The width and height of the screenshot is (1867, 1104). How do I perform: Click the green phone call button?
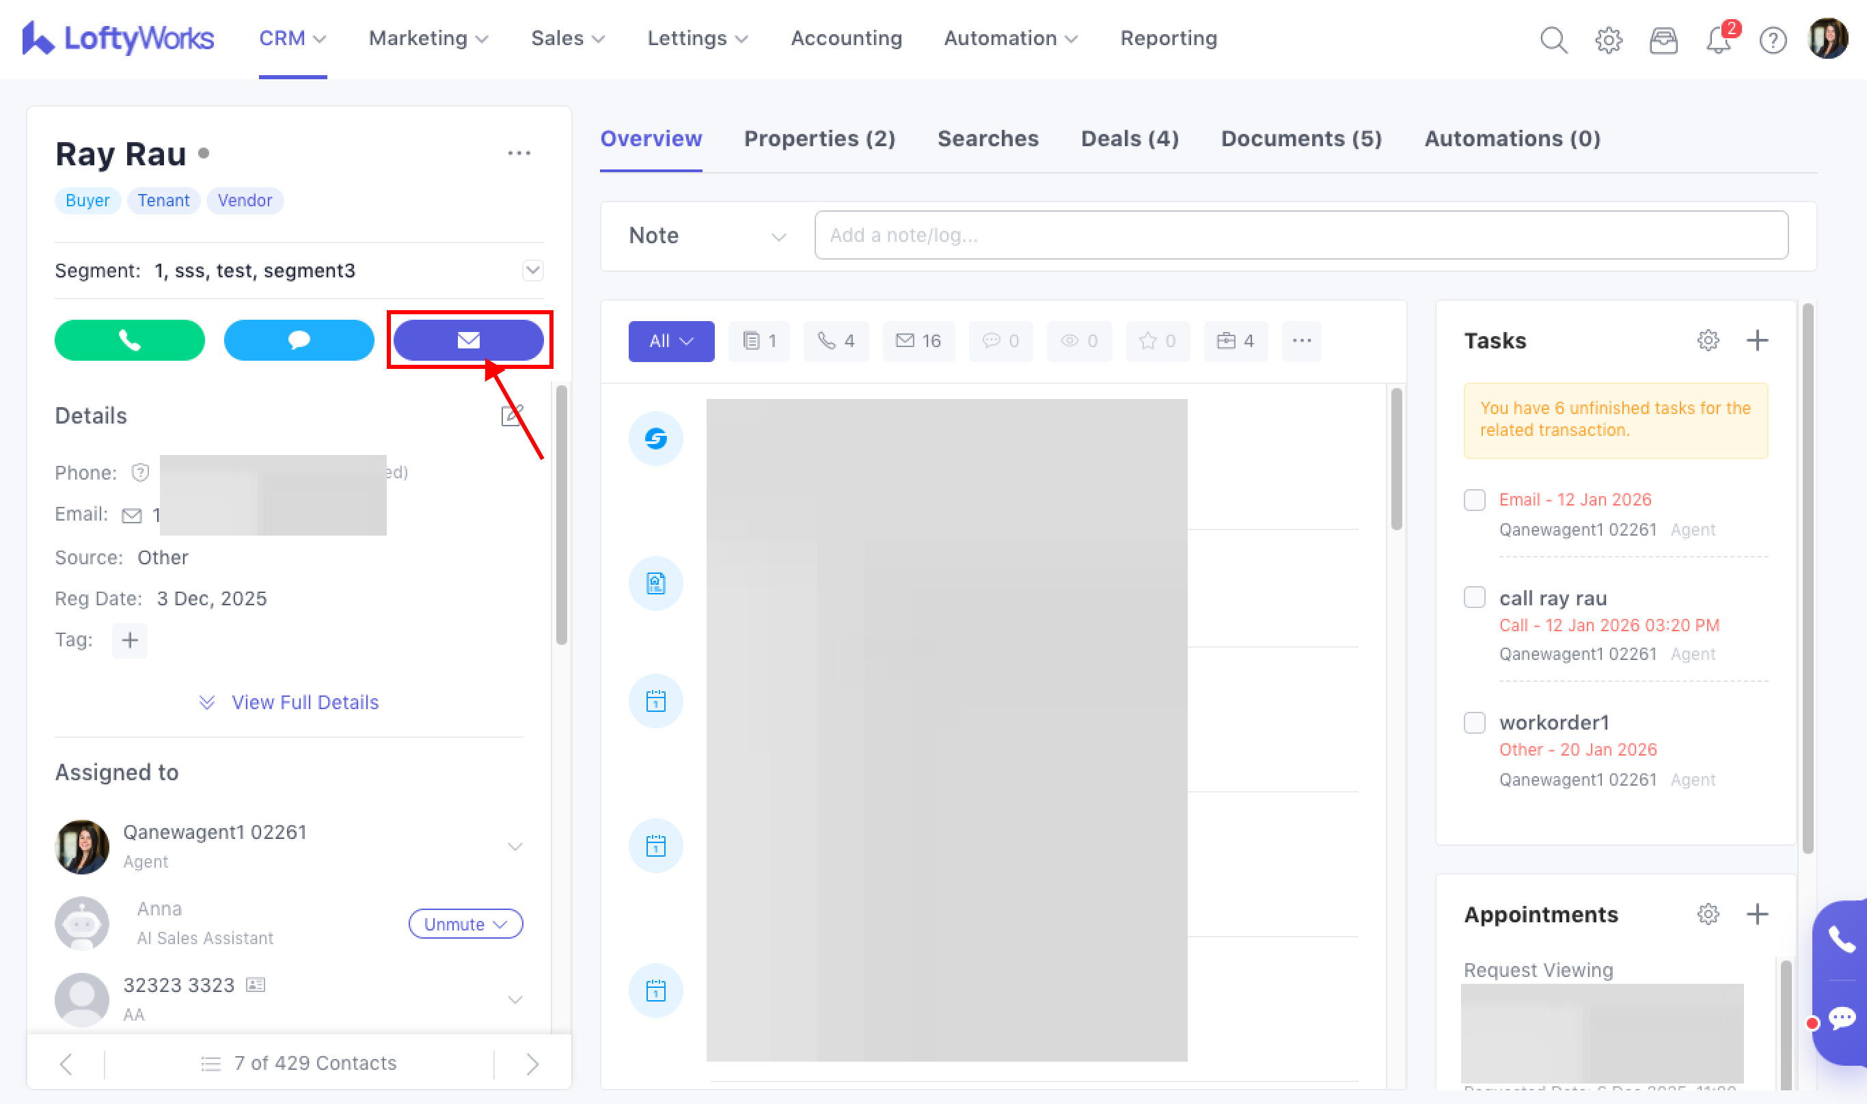(x=129, y=340)
